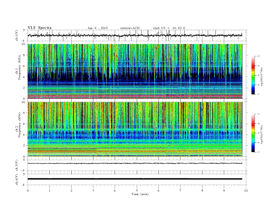Click ch.1 colorbar "log(PSD)(V²/Hz)" label

[262, 76]
